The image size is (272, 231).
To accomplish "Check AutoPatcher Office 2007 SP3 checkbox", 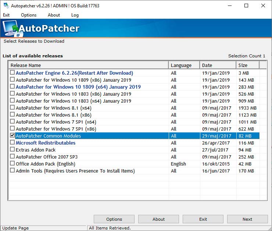I will coord(12,156).
